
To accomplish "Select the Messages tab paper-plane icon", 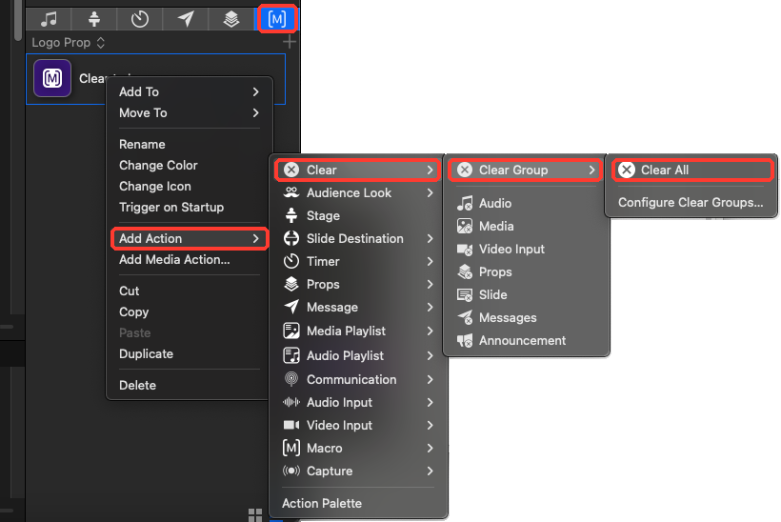I will click(x=186, y=19).
